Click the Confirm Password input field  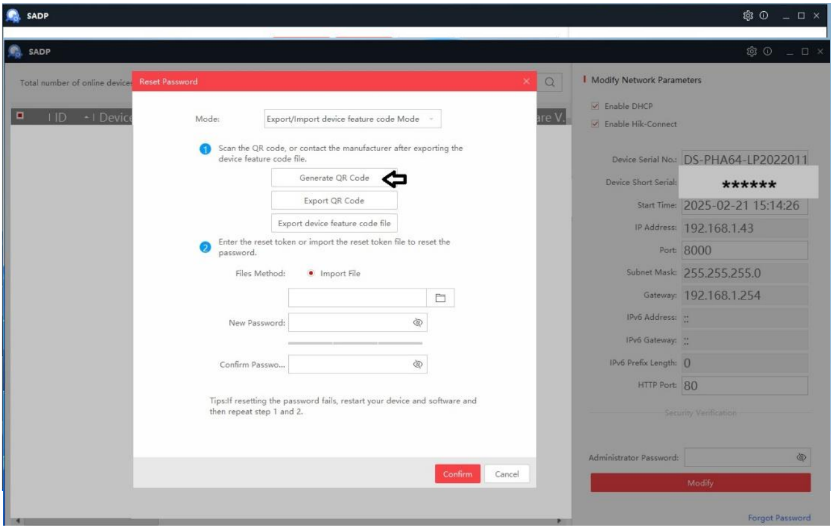(x=357, y=364)
